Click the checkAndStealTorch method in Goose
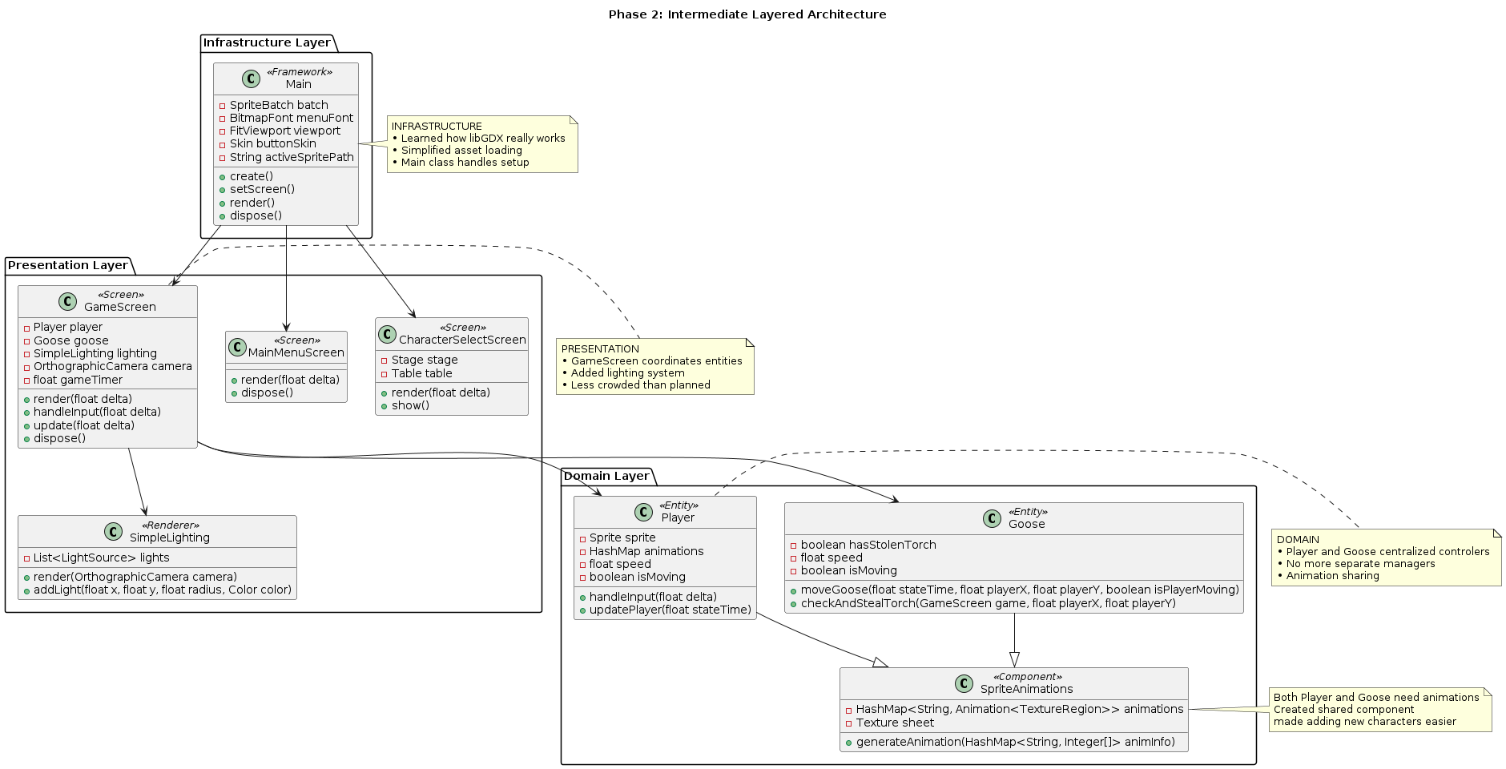This screenshot has width=1506, height=769. (x=988, y=603)
